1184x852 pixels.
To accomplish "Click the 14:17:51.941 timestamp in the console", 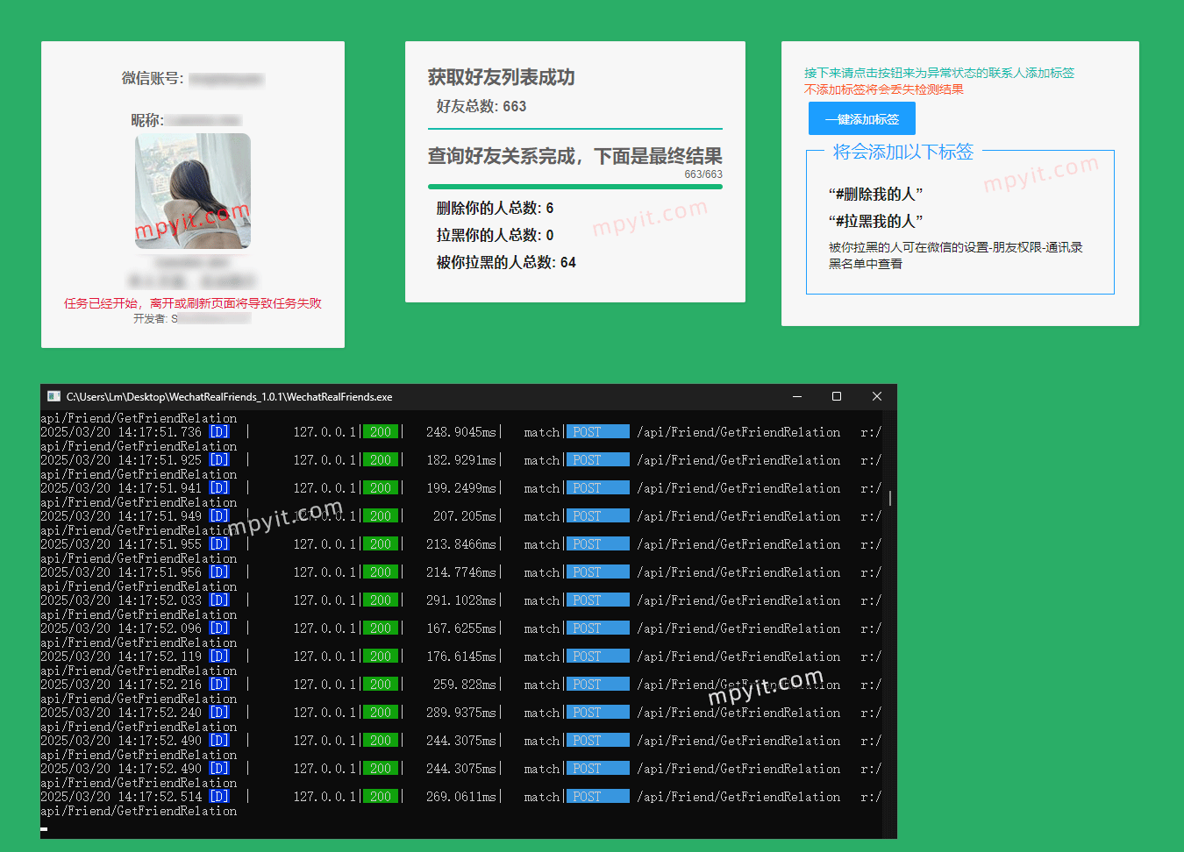I will click(x=160, y=488).
